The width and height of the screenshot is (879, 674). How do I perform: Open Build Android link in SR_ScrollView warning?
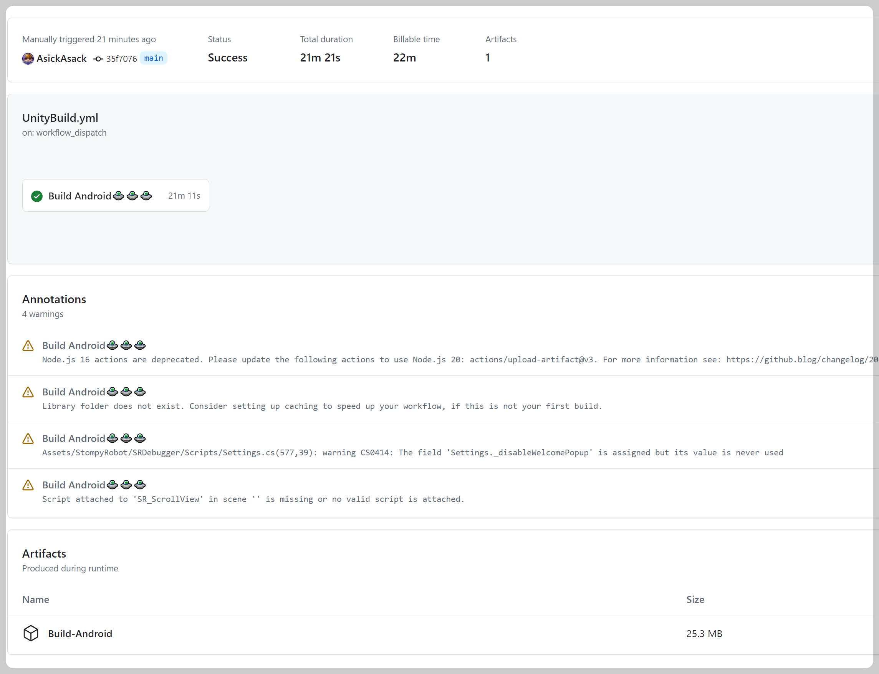(x=74, y=485)
